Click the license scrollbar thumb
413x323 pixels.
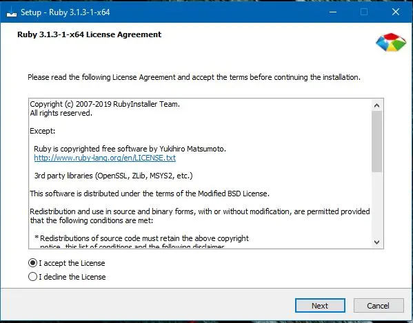tap(377, 141)
